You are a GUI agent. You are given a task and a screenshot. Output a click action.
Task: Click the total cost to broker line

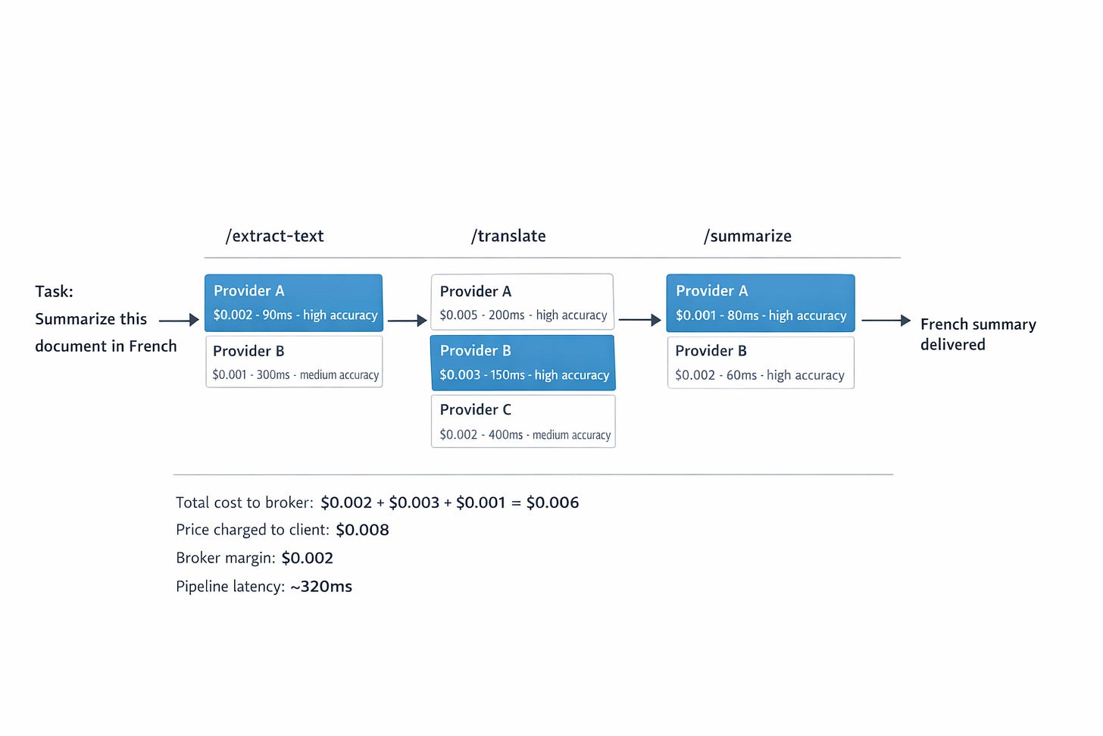(x=377, y=503)
